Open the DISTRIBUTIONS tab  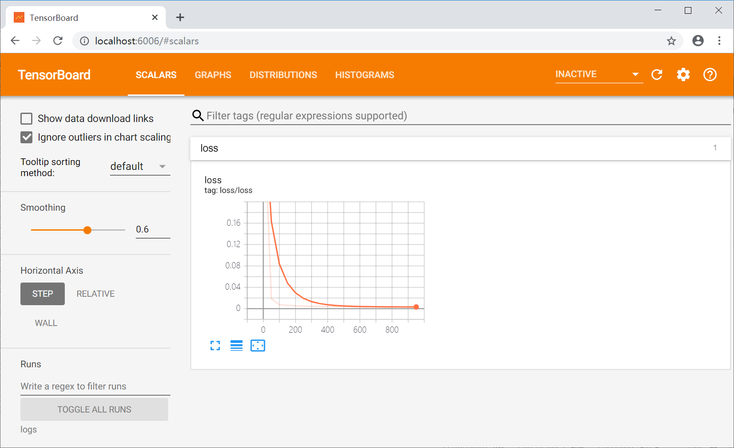click(x=283, y=75)
